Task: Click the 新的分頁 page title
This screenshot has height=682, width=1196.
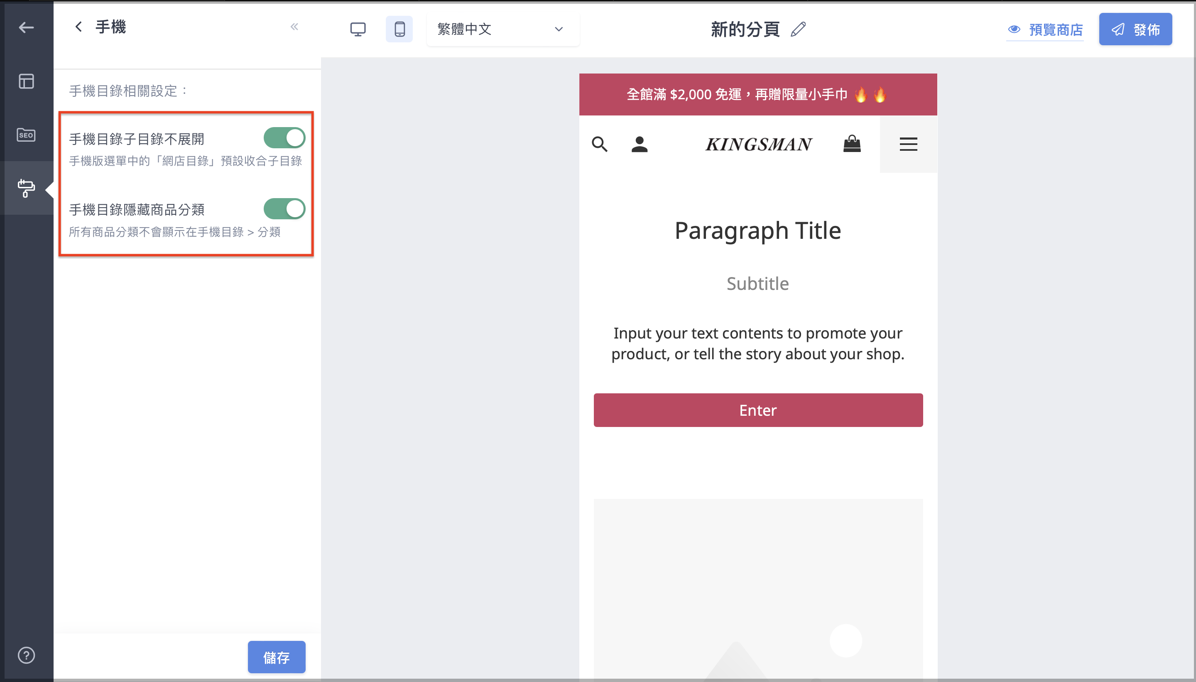Action: click(x=745, y=29)
